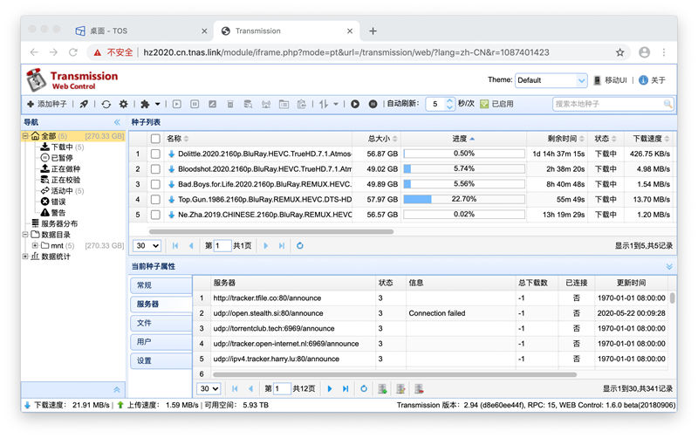
Task: Click the 移动UI mobile link
Action: coord(610,80)
